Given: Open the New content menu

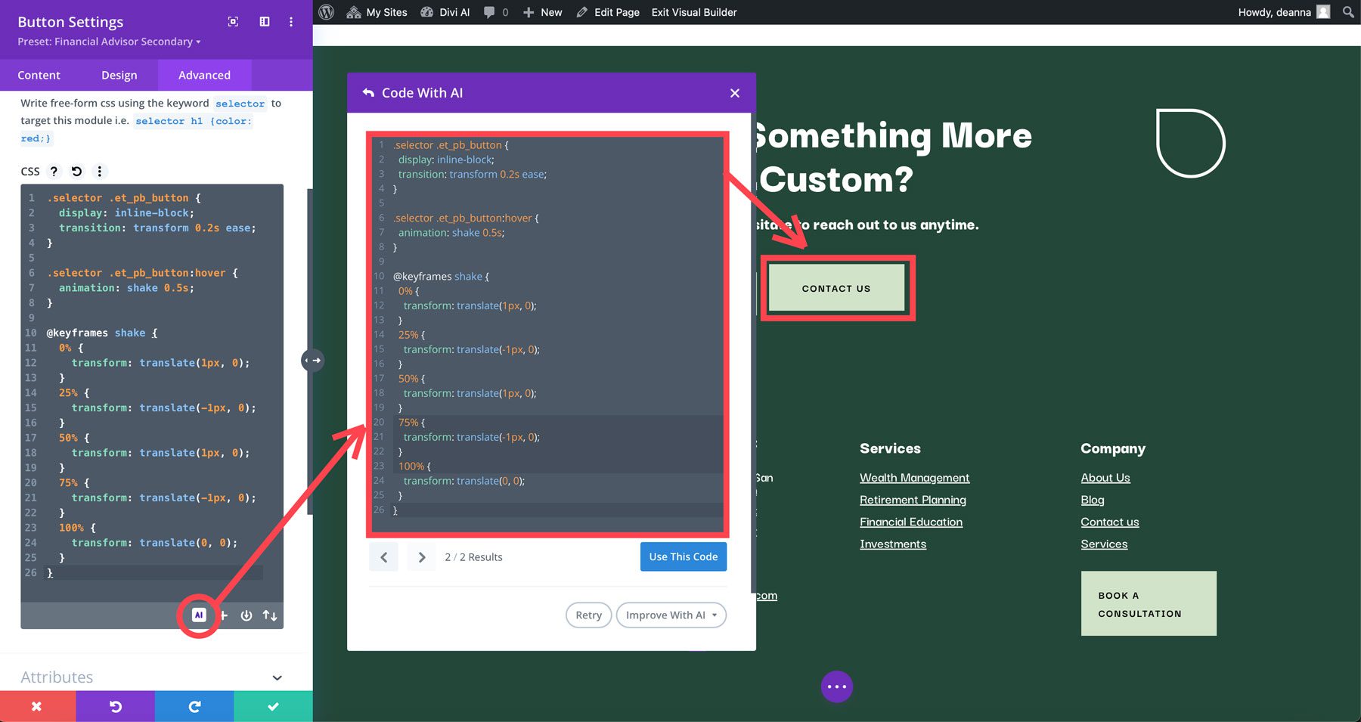Looking at the screenshot, I should (542, 12).
